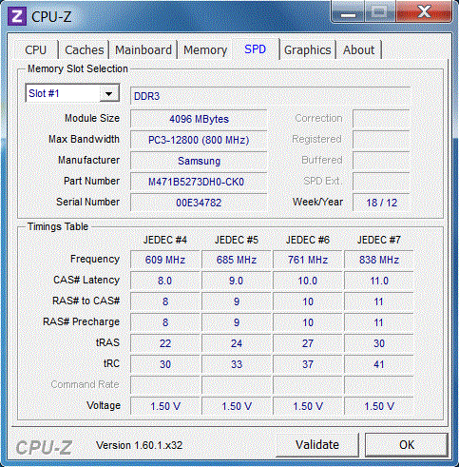459x467 pixels.
Task: Click the Memory Slot Selection group title
Action: pyautogui.click(x=78, y=68)
